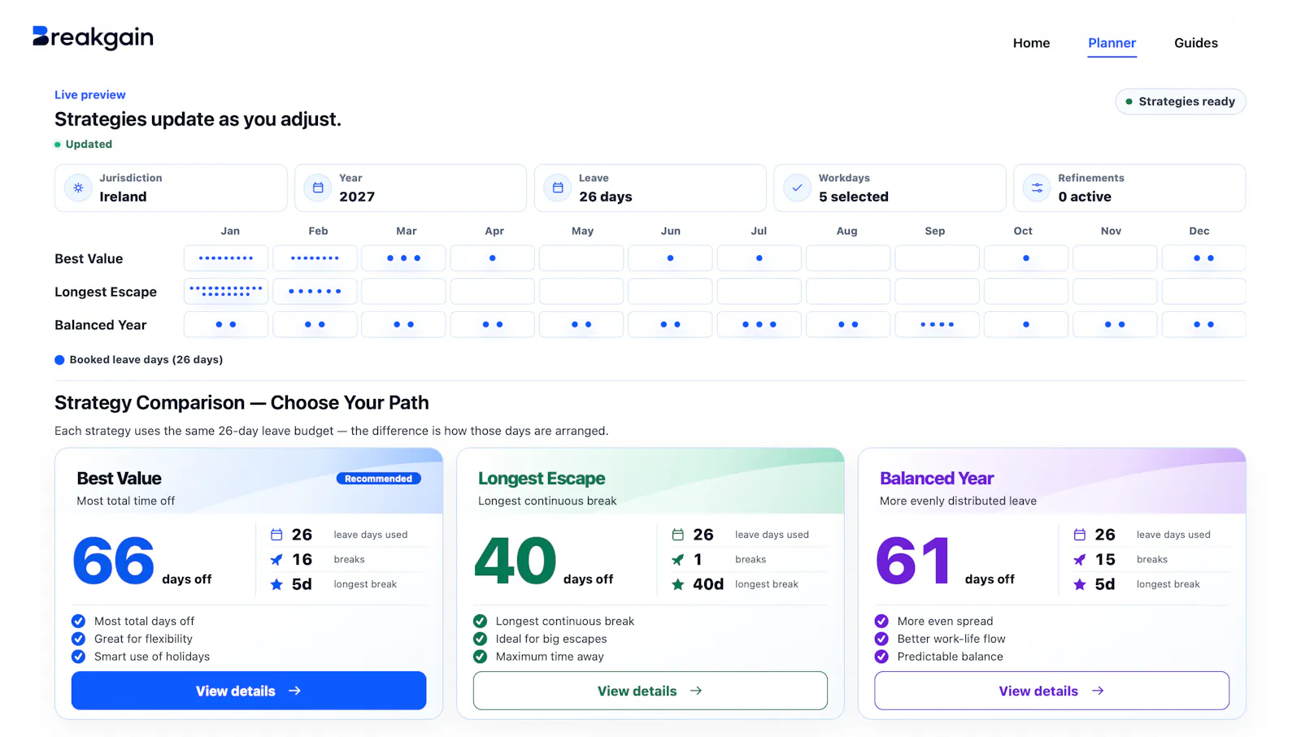Click Best Value leave days calendar icon
The width and height of the screenshot is (1301, 737).
point(276,535)
